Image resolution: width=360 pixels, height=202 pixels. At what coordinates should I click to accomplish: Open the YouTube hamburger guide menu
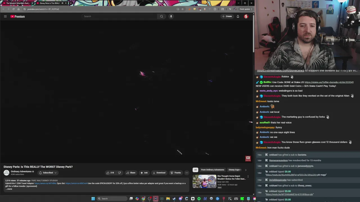click(x=5, y=16)
